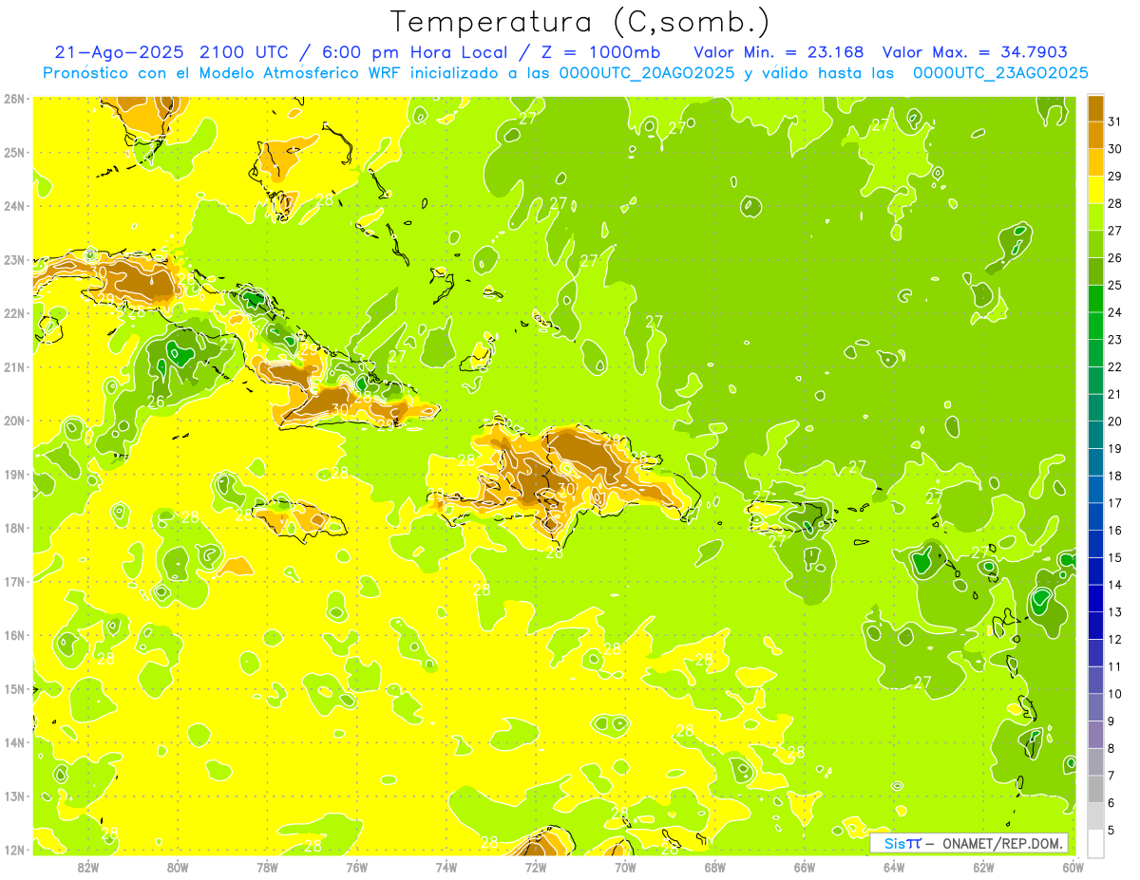This screenshot has width=1140, height=880.
Task: Click the 12 value on the color scale
Action: [x=1114, y=639]
